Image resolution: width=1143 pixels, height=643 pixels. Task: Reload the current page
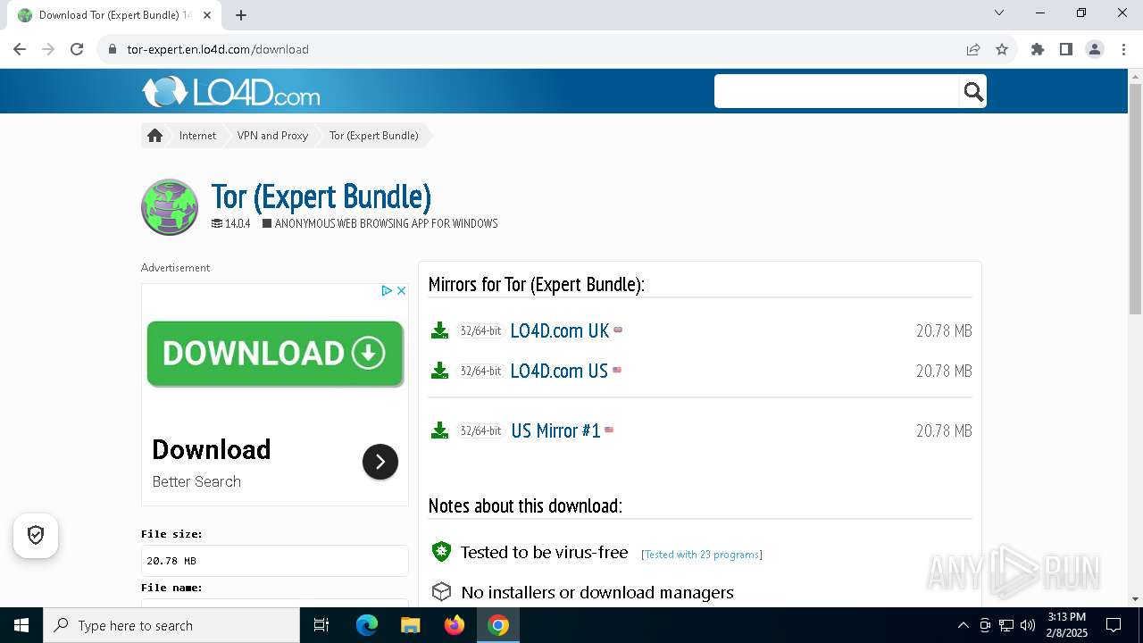pos(77,49)
